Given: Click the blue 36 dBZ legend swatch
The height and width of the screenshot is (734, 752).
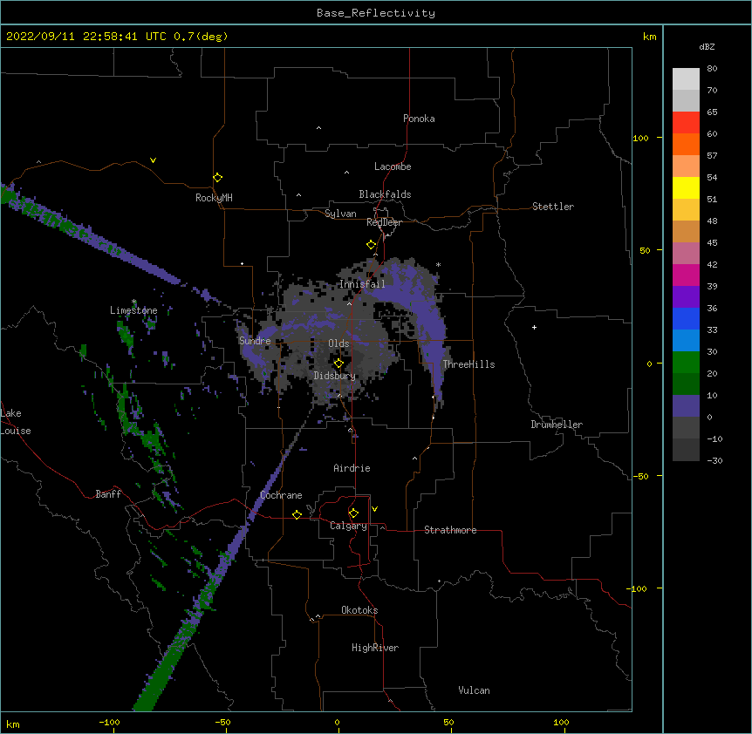Looking at the screenshot, I should [x=686, y=318].
